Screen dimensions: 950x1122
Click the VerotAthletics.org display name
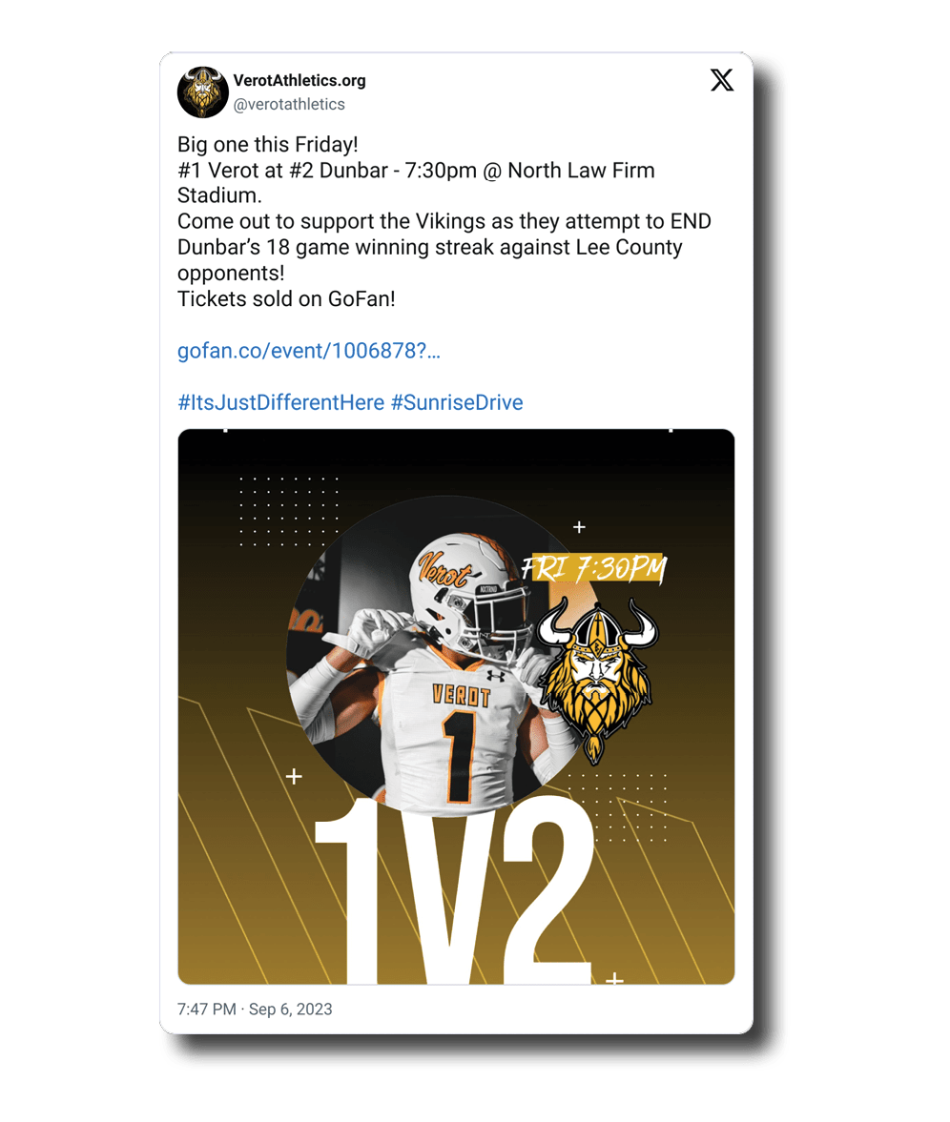click(x=299, y=80)
